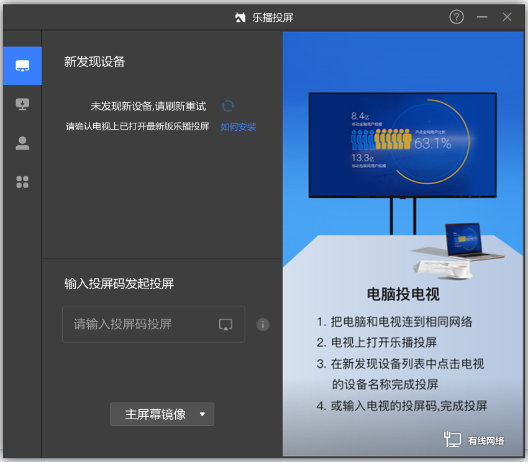Open the 如何安装 installation guide link
Image resolution: width=528 pixels, height=462 pixels.
coord(238,127)
